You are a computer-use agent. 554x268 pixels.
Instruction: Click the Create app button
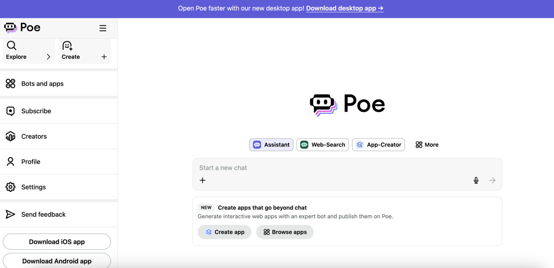[224, 232]
